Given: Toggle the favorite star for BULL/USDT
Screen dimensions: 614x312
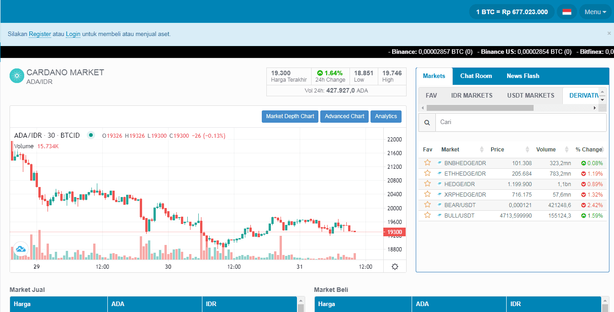Looking at the screenshot, I should [x=427, y=215].
